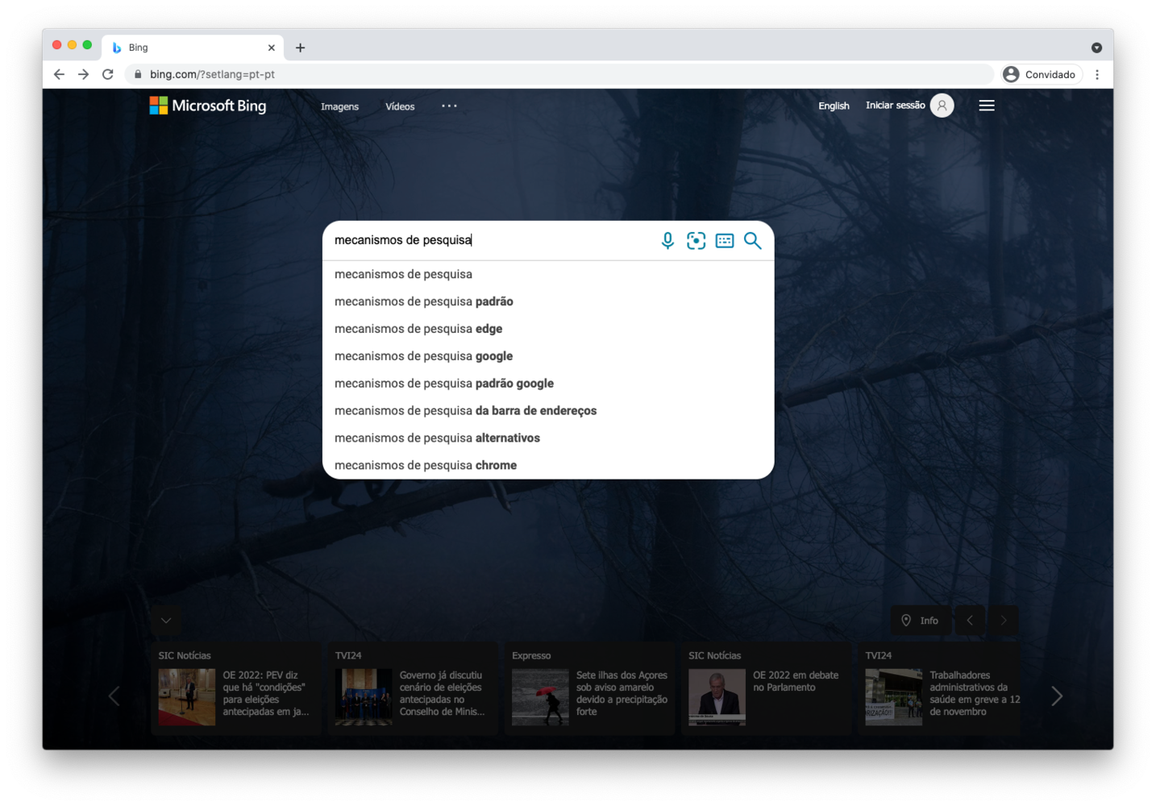Select suggestion 'mecanismos de pesquisa chrome'

(548, 466)
